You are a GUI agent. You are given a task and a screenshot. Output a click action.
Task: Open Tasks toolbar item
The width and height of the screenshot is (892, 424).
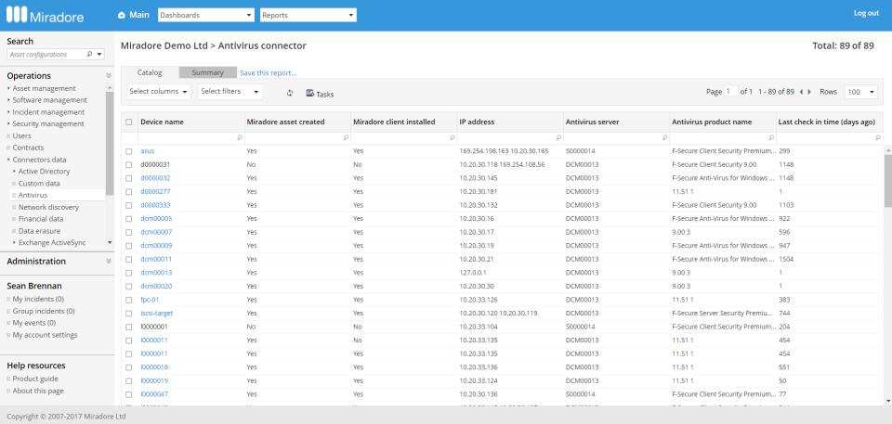click(x=320, y=94)
